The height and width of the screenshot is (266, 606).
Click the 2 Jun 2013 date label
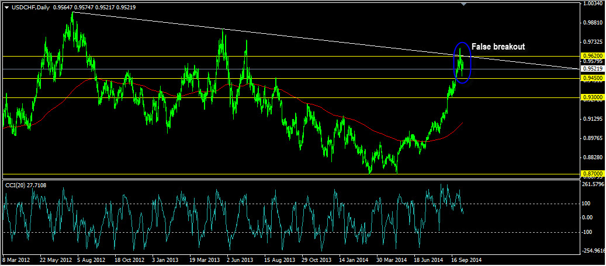click(240, 260)
